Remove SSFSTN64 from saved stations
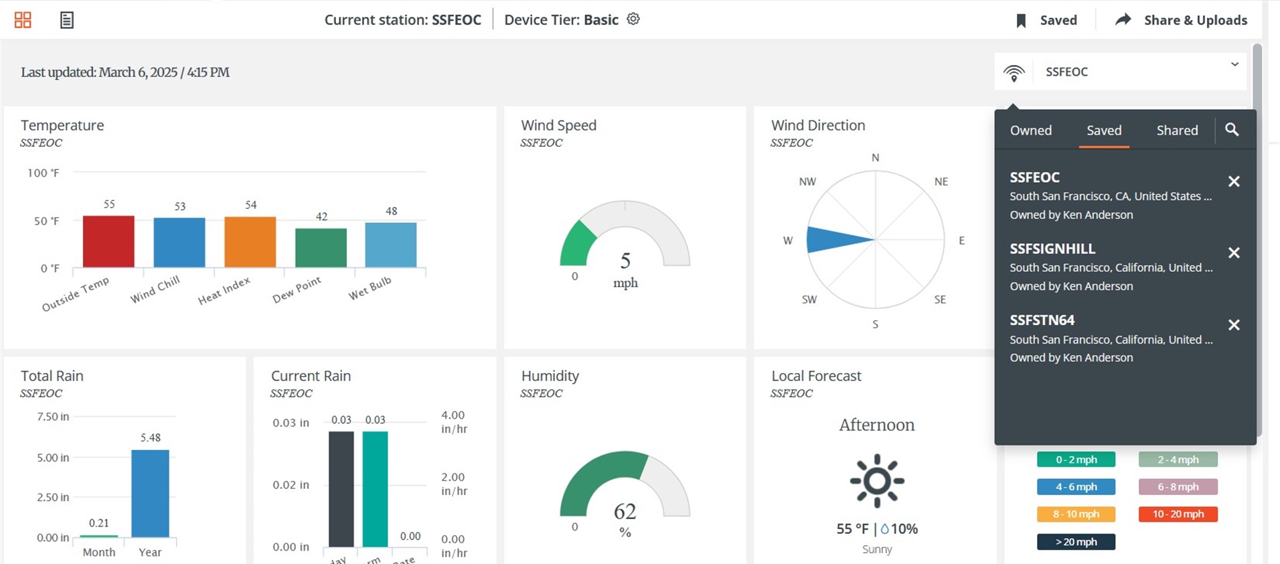Image resolution: width=1280 pixels, height=564 pixels. 1234,325
